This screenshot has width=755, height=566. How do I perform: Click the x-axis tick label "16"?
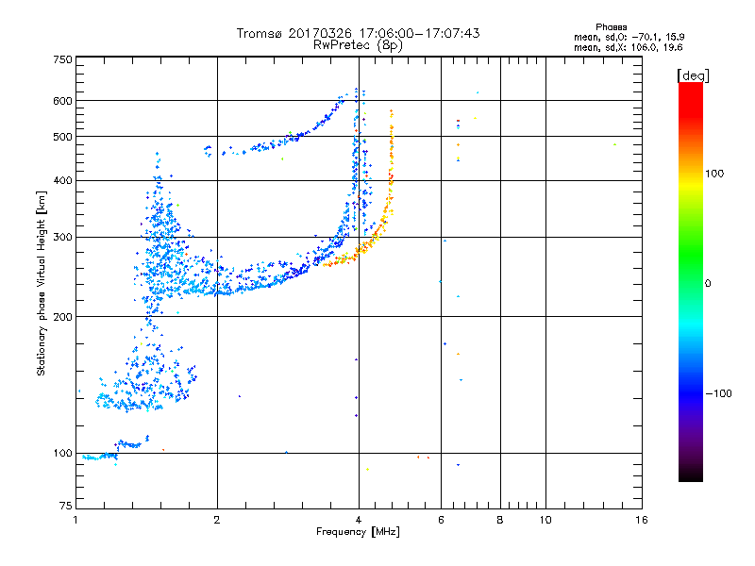point(642,520)
